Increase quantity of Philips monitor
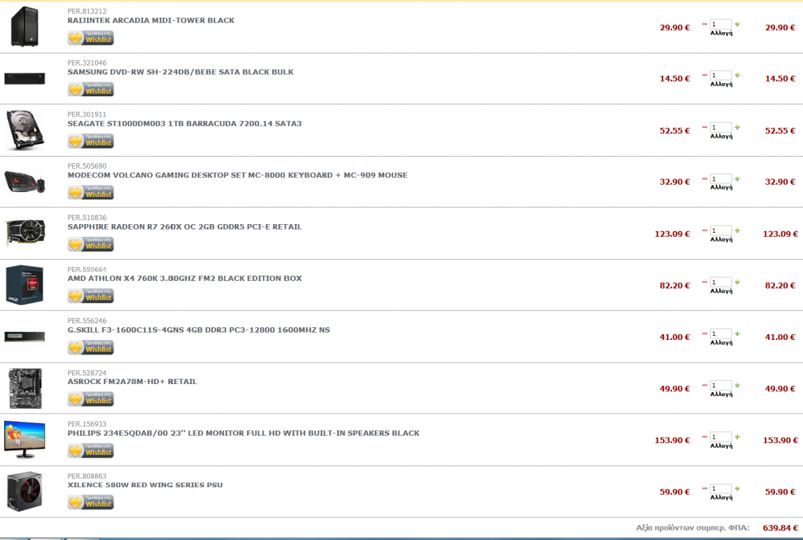Image resolution: width=803 pixels, height=540 pixels. pos(737,437)
